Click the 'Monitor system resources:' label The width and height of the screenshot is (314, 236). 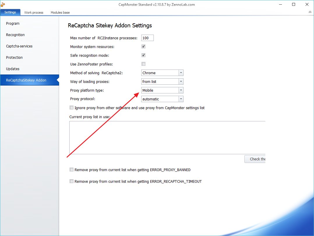point(92,47)
